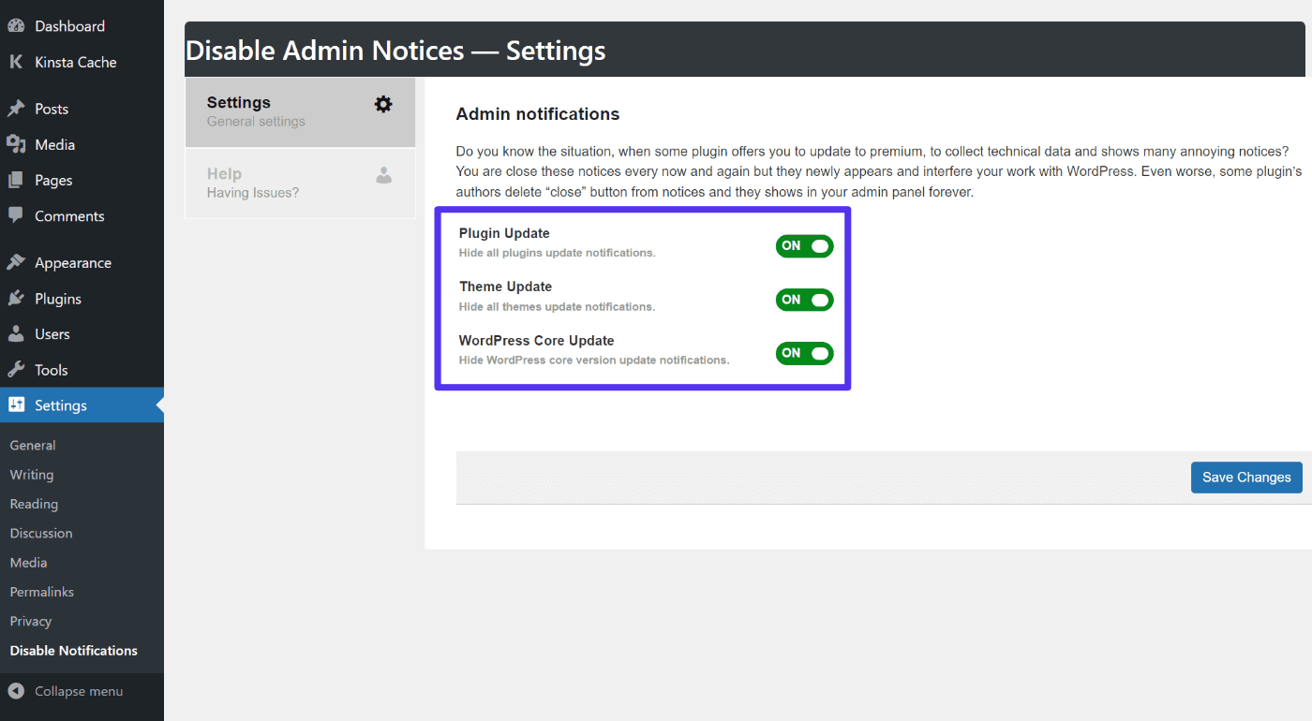Click the Appearance paintbrush icon
The image size is (1312, 721).
[x=16, y=263]
